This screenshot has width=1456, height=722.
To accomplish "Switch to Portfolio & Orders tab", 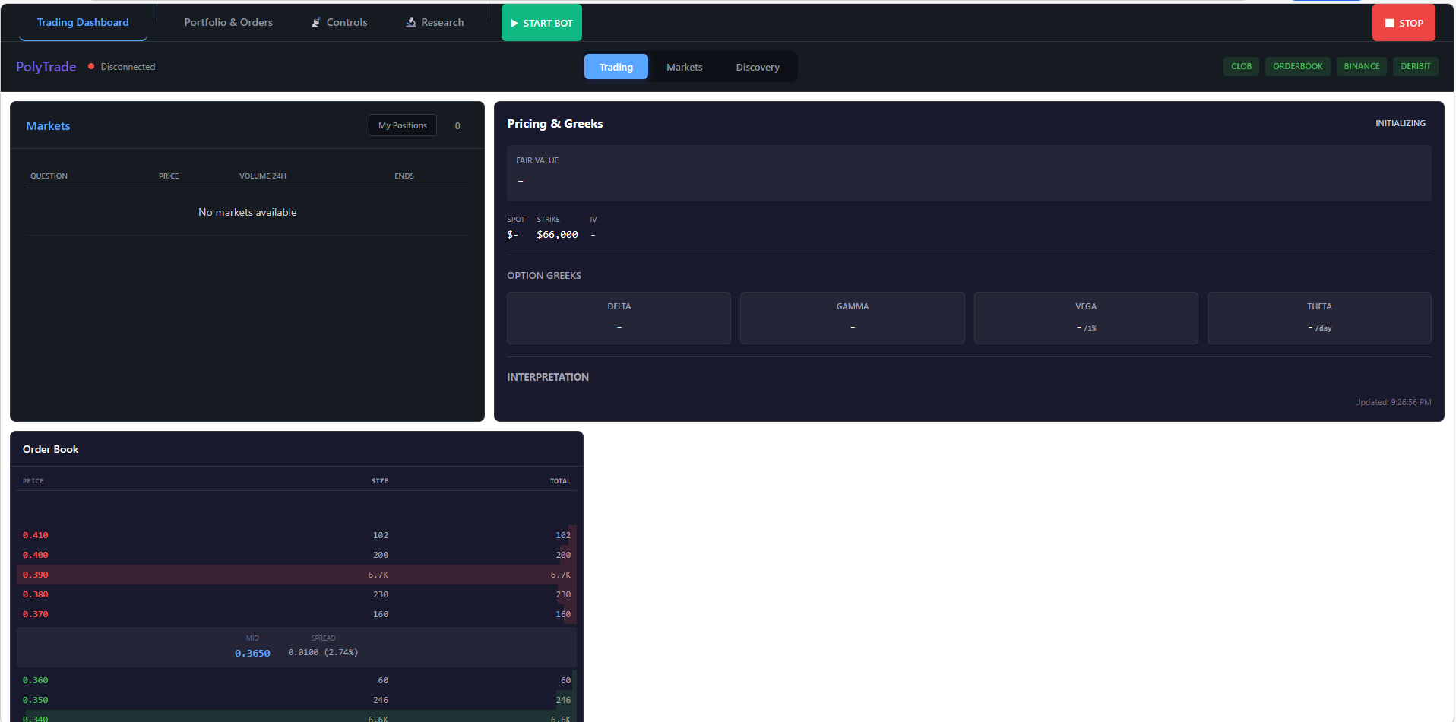I will tap(228, 23).
